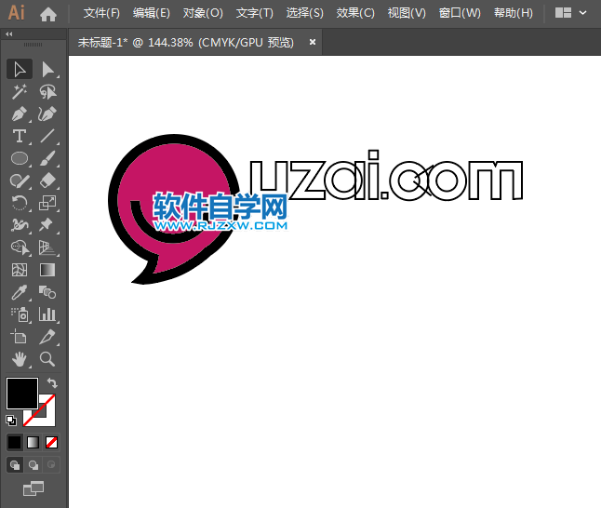Click the black Fill color box
This screenshot has width=601, height=508.
21,394
